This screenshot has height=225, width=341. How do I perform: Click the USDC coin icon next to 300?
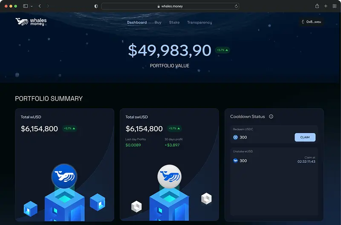(x=235, y=137)
